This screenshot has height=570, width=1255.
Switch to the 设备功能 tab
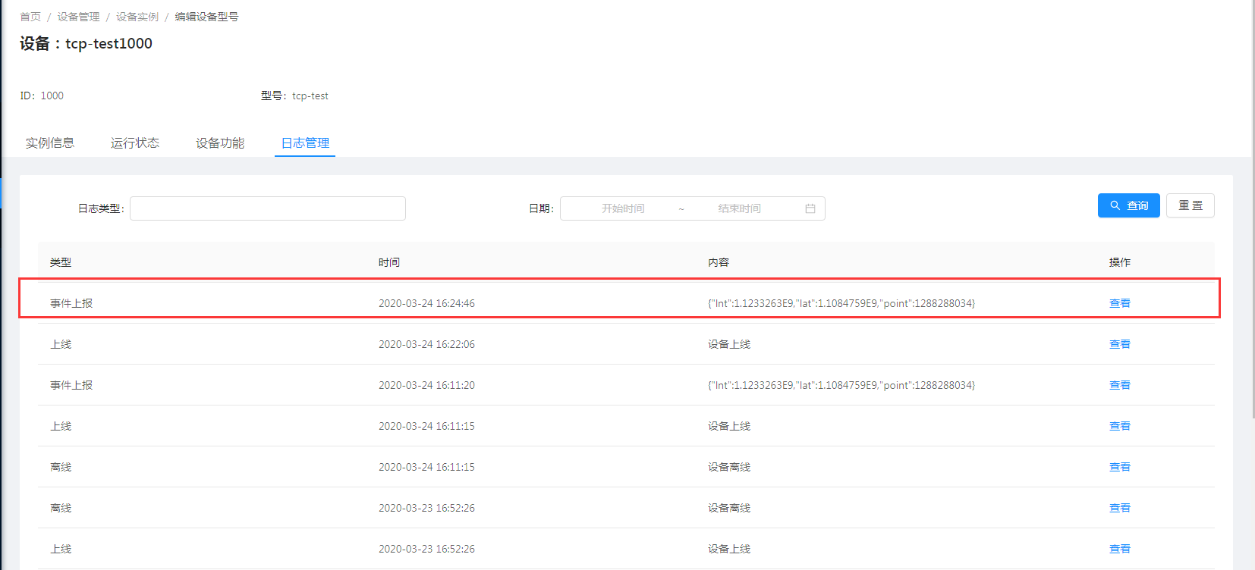[220, 143]
